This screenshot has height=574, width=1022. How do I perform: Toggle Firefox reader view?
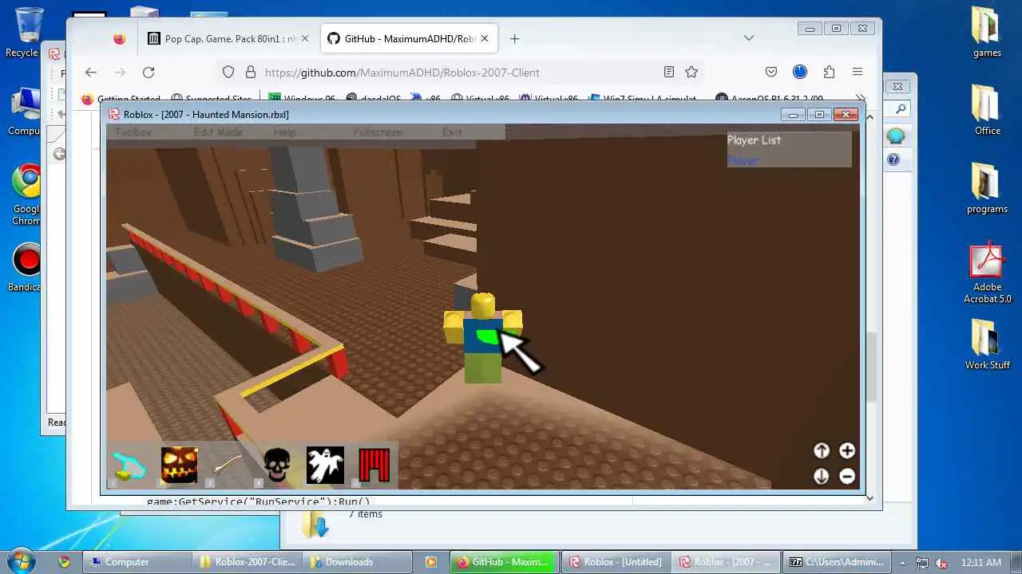669,72
